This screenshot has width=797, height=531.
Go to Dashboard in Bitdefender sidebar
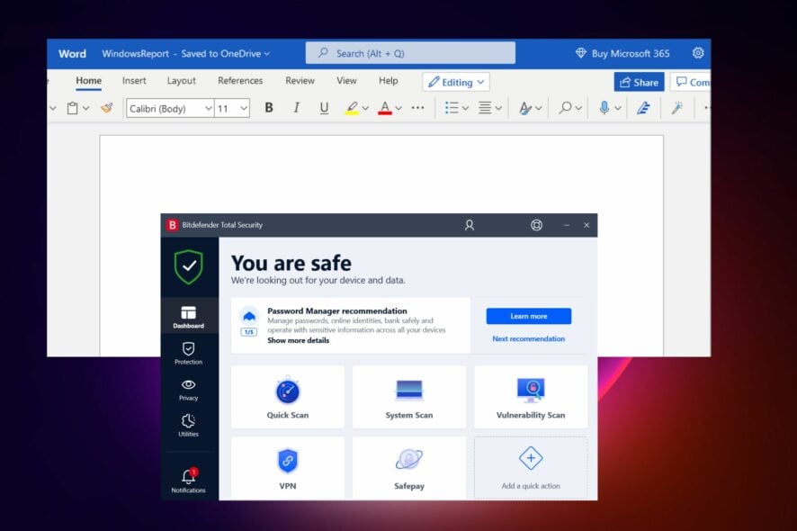189,317
